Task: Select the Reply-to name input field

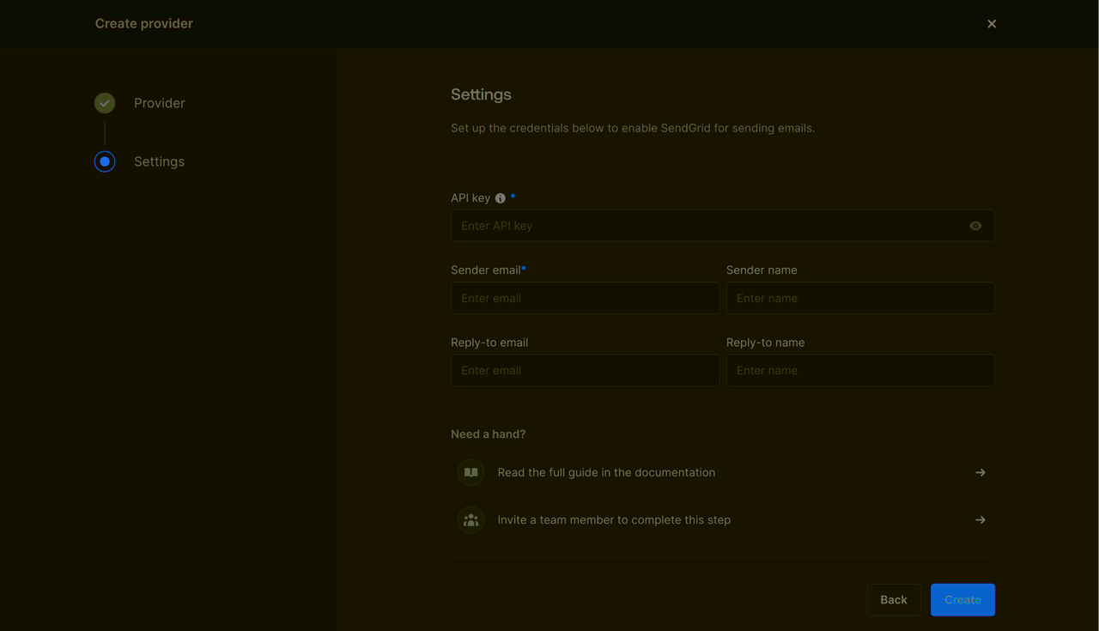Action: [860, 370]
